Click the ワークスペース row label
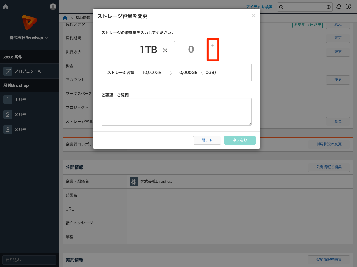 79,94
